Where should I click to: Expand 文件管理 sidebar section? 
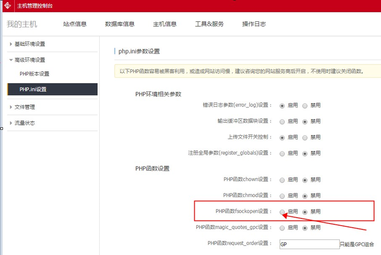[24, 107]
